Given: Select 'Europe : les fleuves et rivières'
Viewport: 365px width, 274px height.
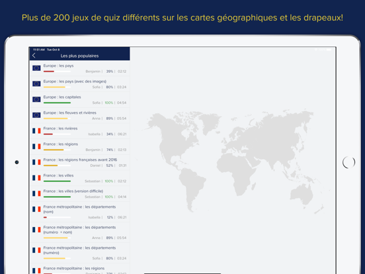Looking at the screenshot, I should tap(79, 115).
